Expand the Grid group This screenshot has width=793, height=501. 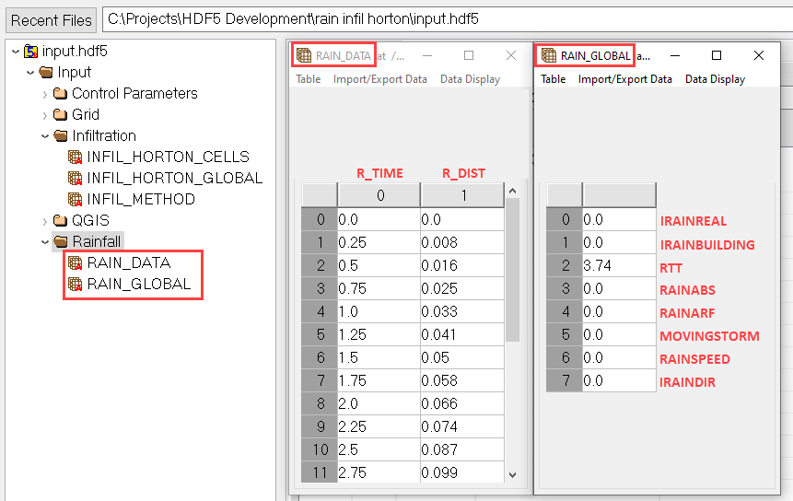[x=45, y=115]
